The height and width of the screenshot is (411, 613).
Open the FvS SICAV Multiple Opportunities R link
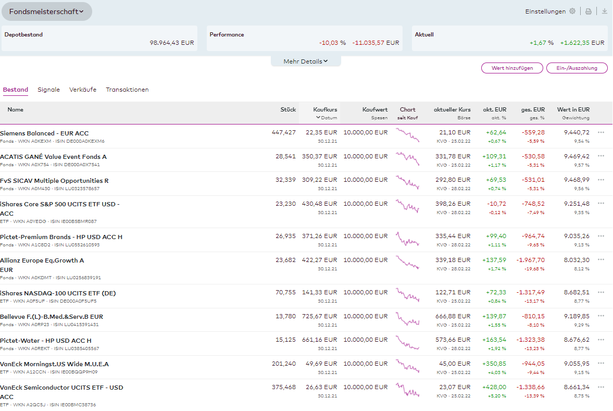click(54, 181)
